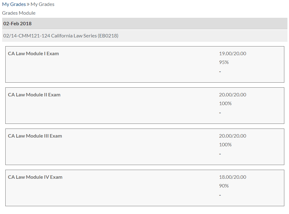Click the 19.00/20.00 score
This screenshot has width=289, height=214.
tap(233, 54)
